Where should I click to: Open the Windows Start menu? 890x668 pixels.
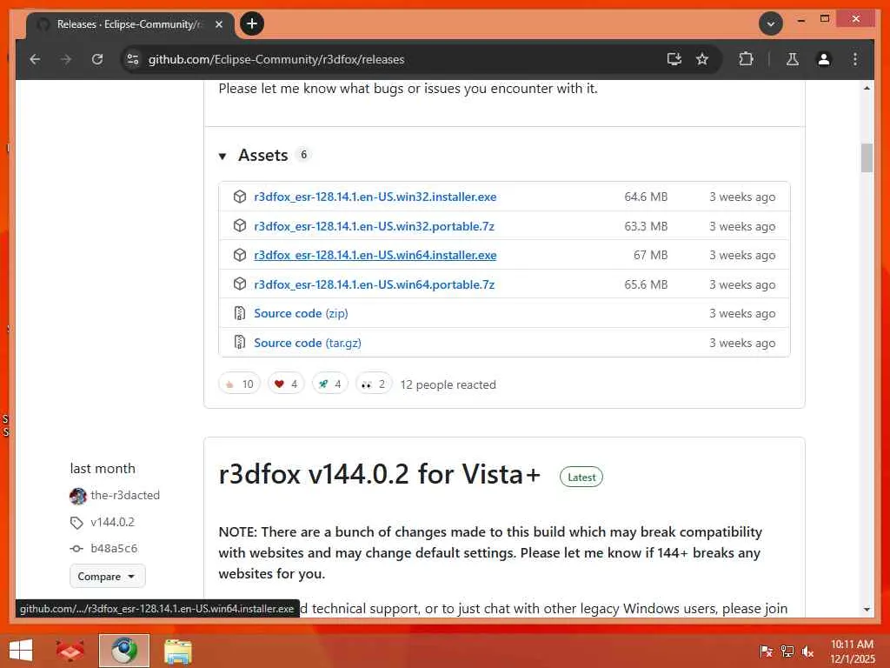(21, 651)
